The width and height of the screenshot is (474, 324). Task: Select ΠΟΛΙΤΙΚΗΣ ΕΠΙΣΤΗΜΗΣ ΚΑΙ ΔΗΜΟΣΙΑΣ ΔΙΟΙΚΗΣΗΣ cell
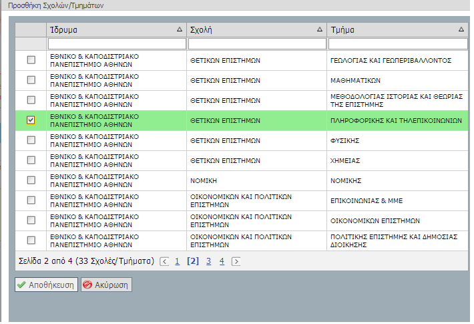(x=397, y=240)
